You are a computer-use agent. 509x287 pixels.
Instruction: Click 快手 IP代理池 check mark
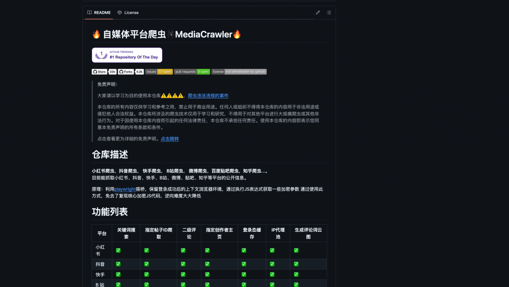click(272, 275)
